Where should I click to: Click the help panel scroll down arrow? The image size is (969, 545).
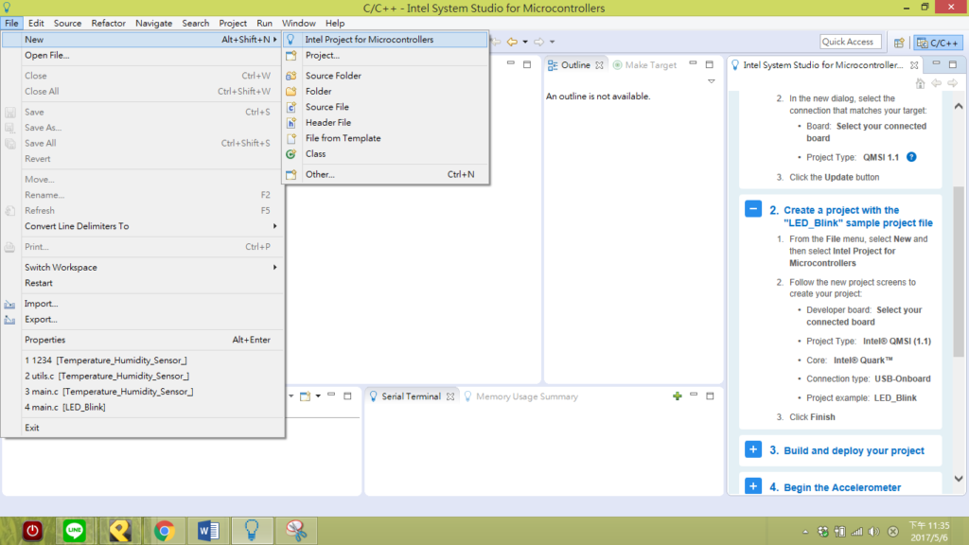[x=959, y=479]
